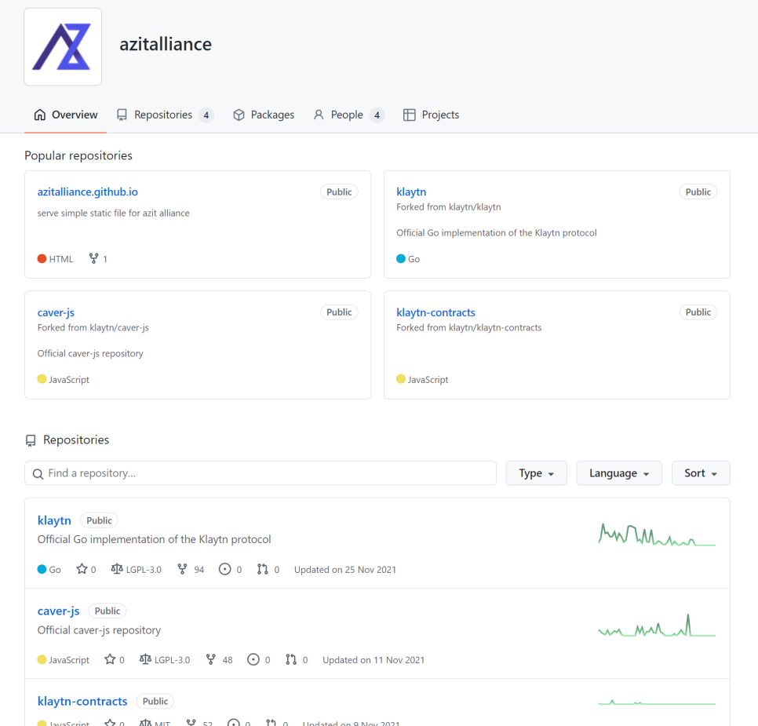This screenshot has height=726, width=758.
Task: Open azitalliance.github.io popular repository
Action: [88, 192]
